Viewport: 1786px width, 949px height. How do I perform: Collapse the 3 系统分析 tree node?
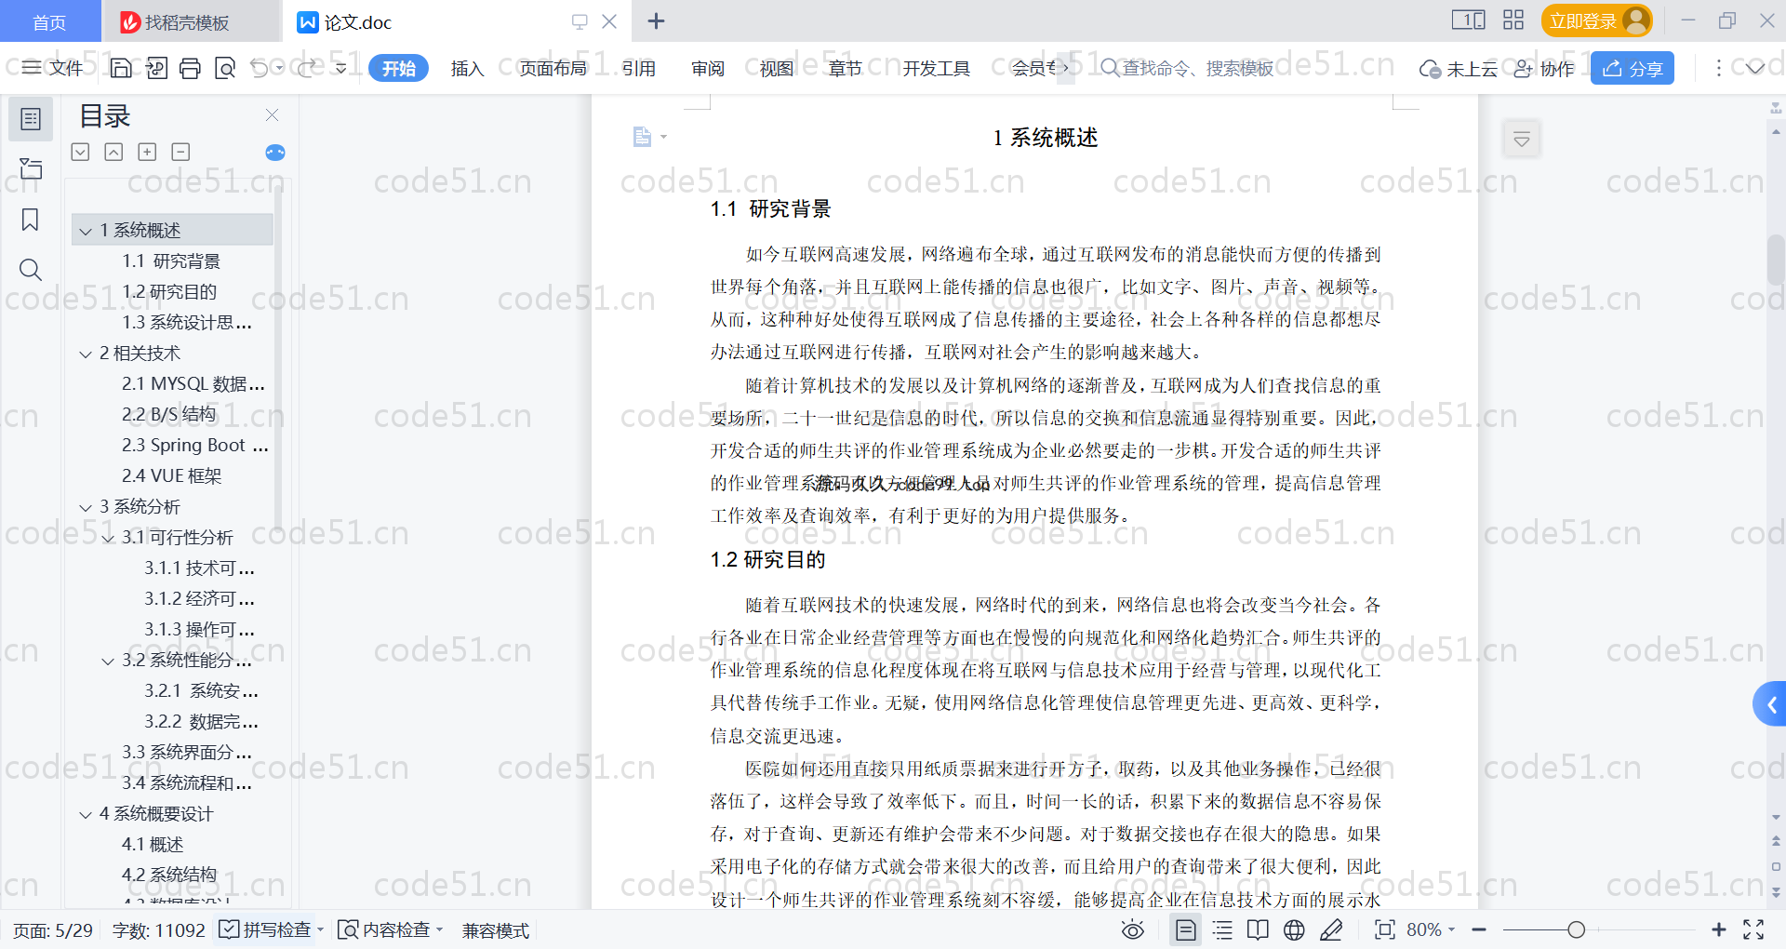(86, 507)
